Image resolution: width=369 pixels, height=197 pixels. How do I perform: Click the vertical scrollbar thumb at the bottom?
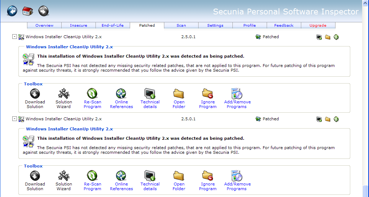pos(365,191)
